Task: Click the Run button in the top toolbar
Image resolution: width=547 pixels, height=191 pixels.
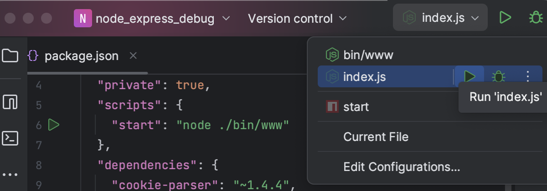Action: point(505,18)
